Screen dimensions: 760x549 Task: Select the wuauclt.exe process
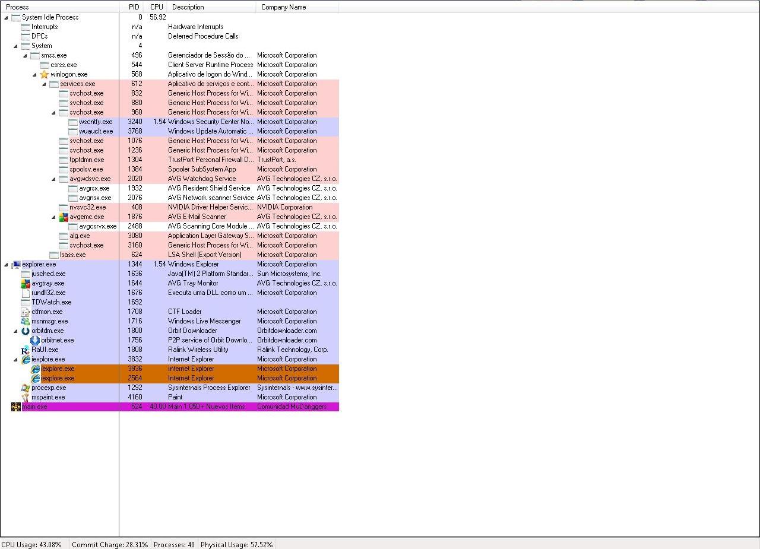tap(169, 131)
